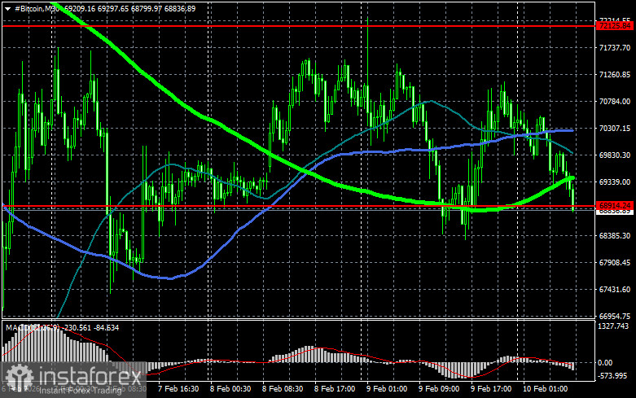Select the 8 Feb 08:30 time label
This screenshot has height=398, width=636.
click(x=283, y=389)
